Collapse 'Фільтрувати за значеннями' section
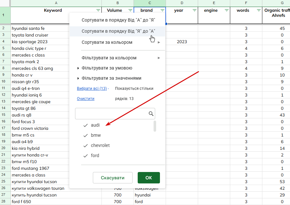Viewport: 290px width, 205px height. coord(78,78)
